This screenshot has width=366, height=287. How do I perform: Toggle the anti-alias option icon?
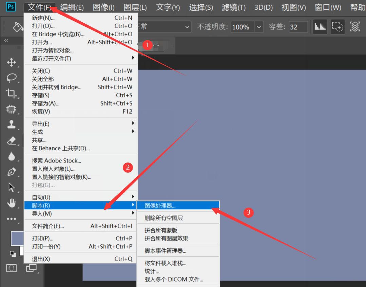[320, 26]
